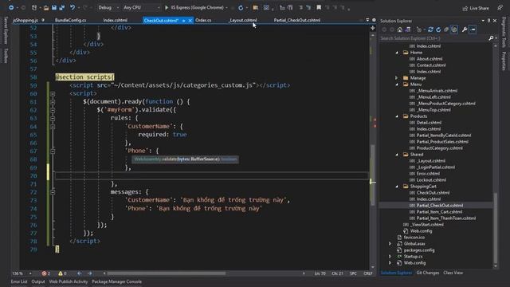The width and height of the screenshot is (510, 287).
Task: Open the 136 % zoom dropdown
Action: pos(30,273)
